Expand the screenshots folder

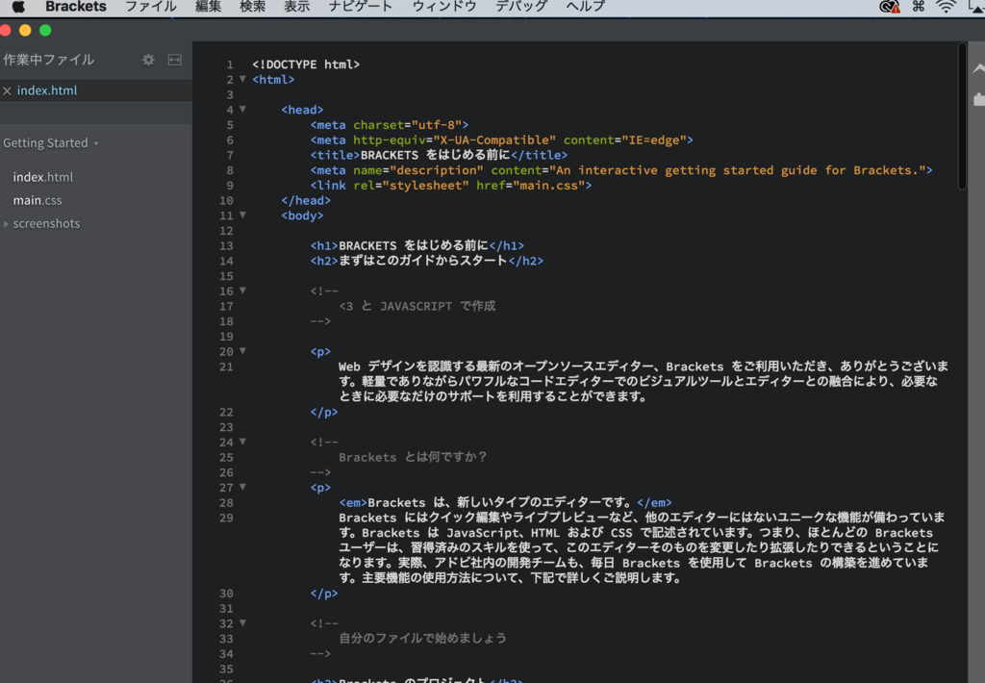tap(7, 224)
